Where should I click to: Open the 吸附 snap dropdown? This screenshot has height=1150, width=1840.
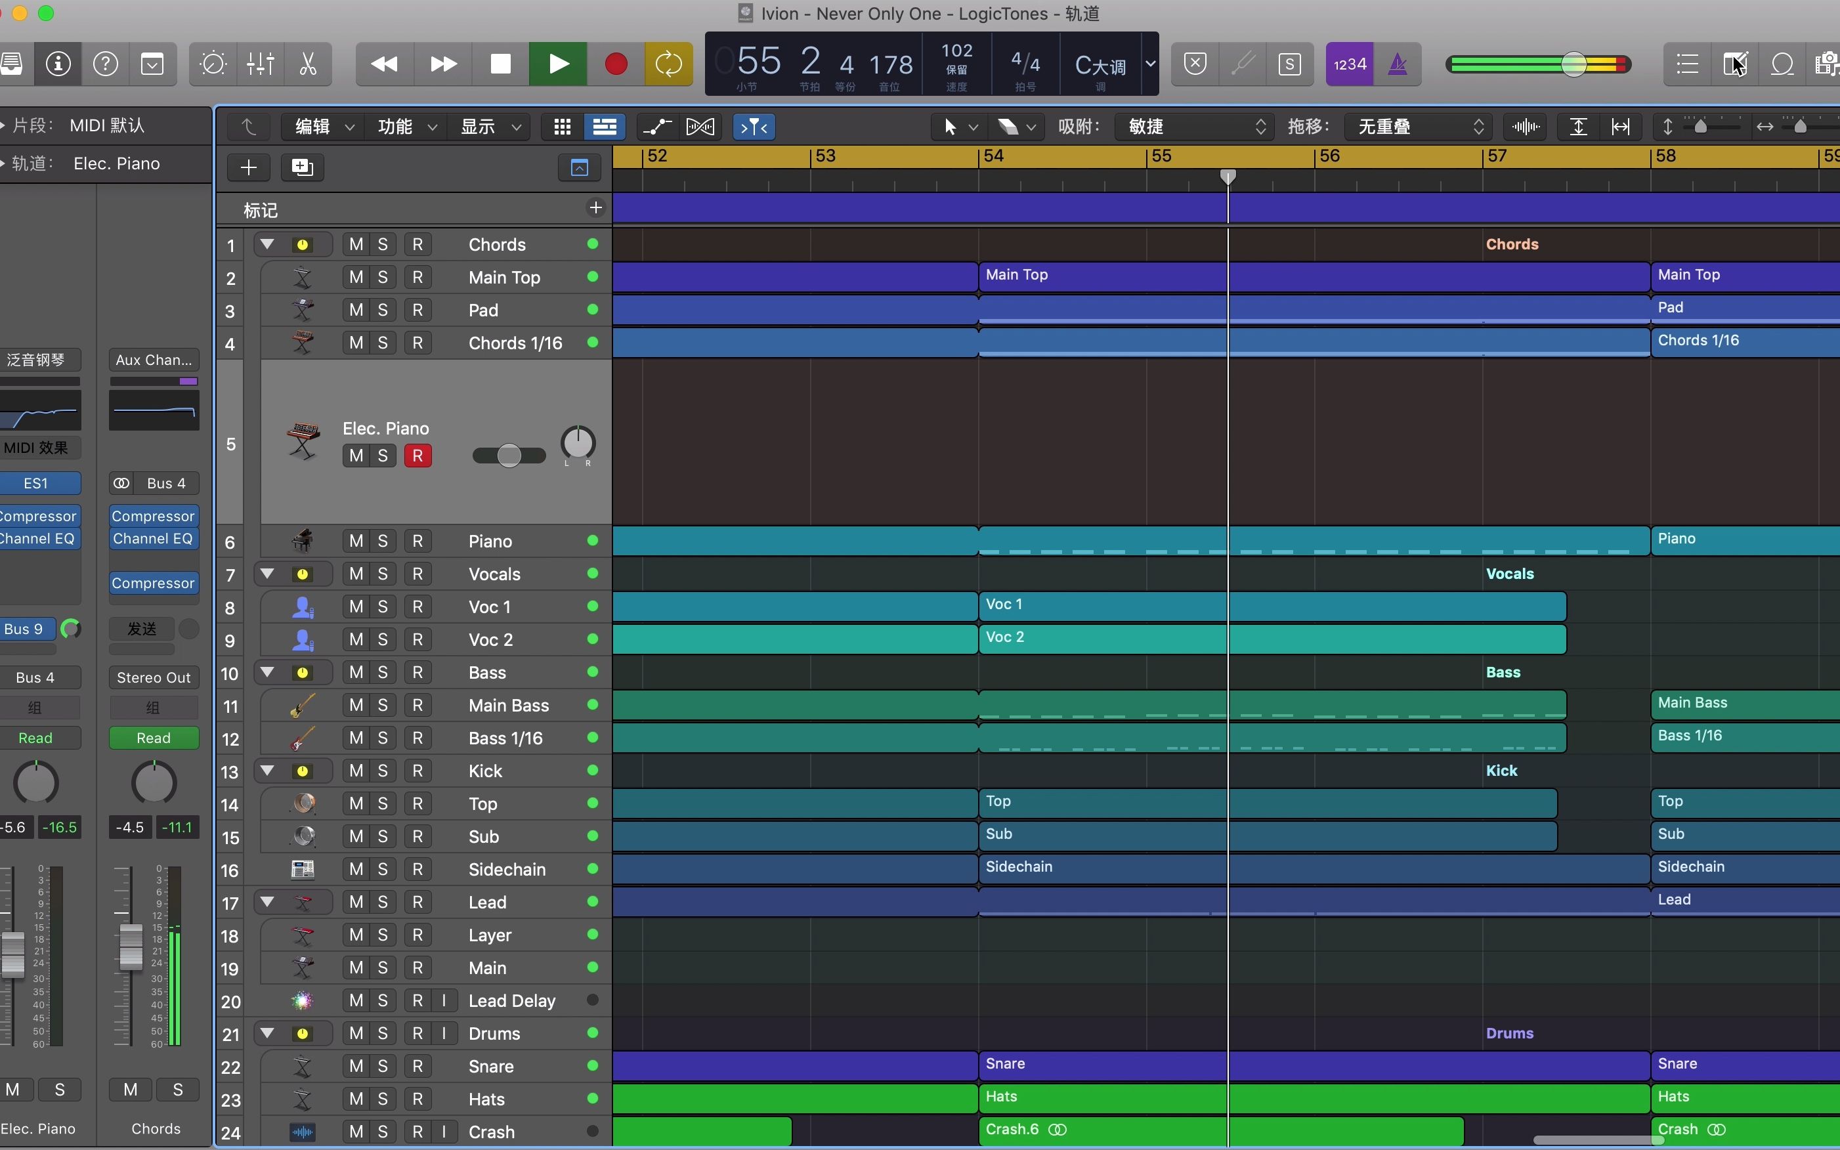pos(1193,126)
